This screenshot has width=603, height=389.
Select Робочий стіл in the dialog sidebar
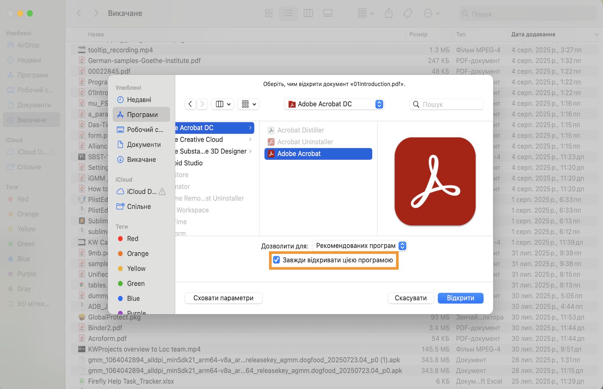tap(141, 130)
